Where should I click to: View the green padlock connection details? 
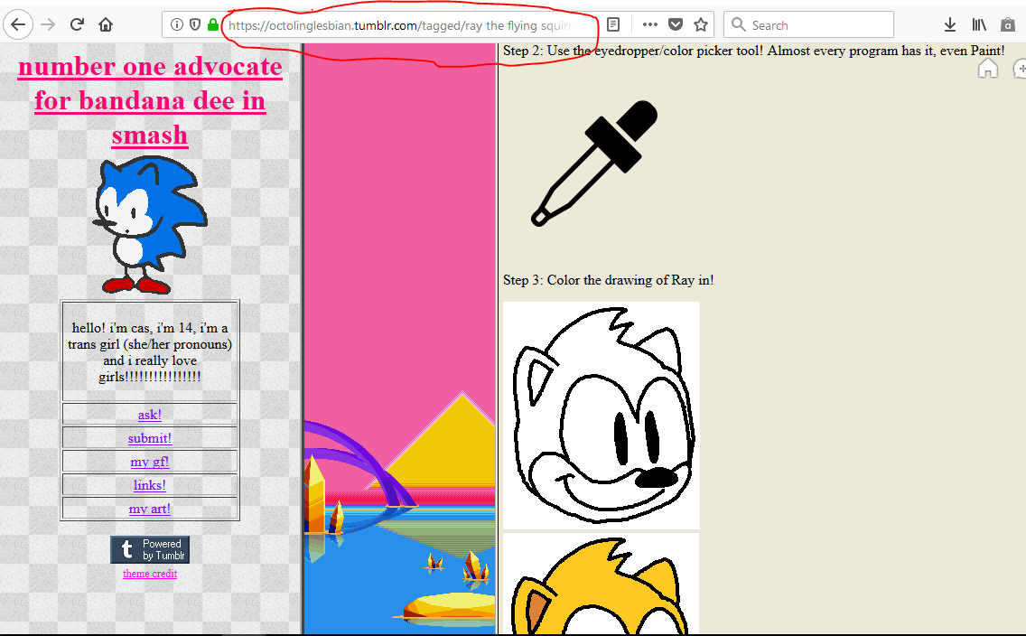pos(212,25)
